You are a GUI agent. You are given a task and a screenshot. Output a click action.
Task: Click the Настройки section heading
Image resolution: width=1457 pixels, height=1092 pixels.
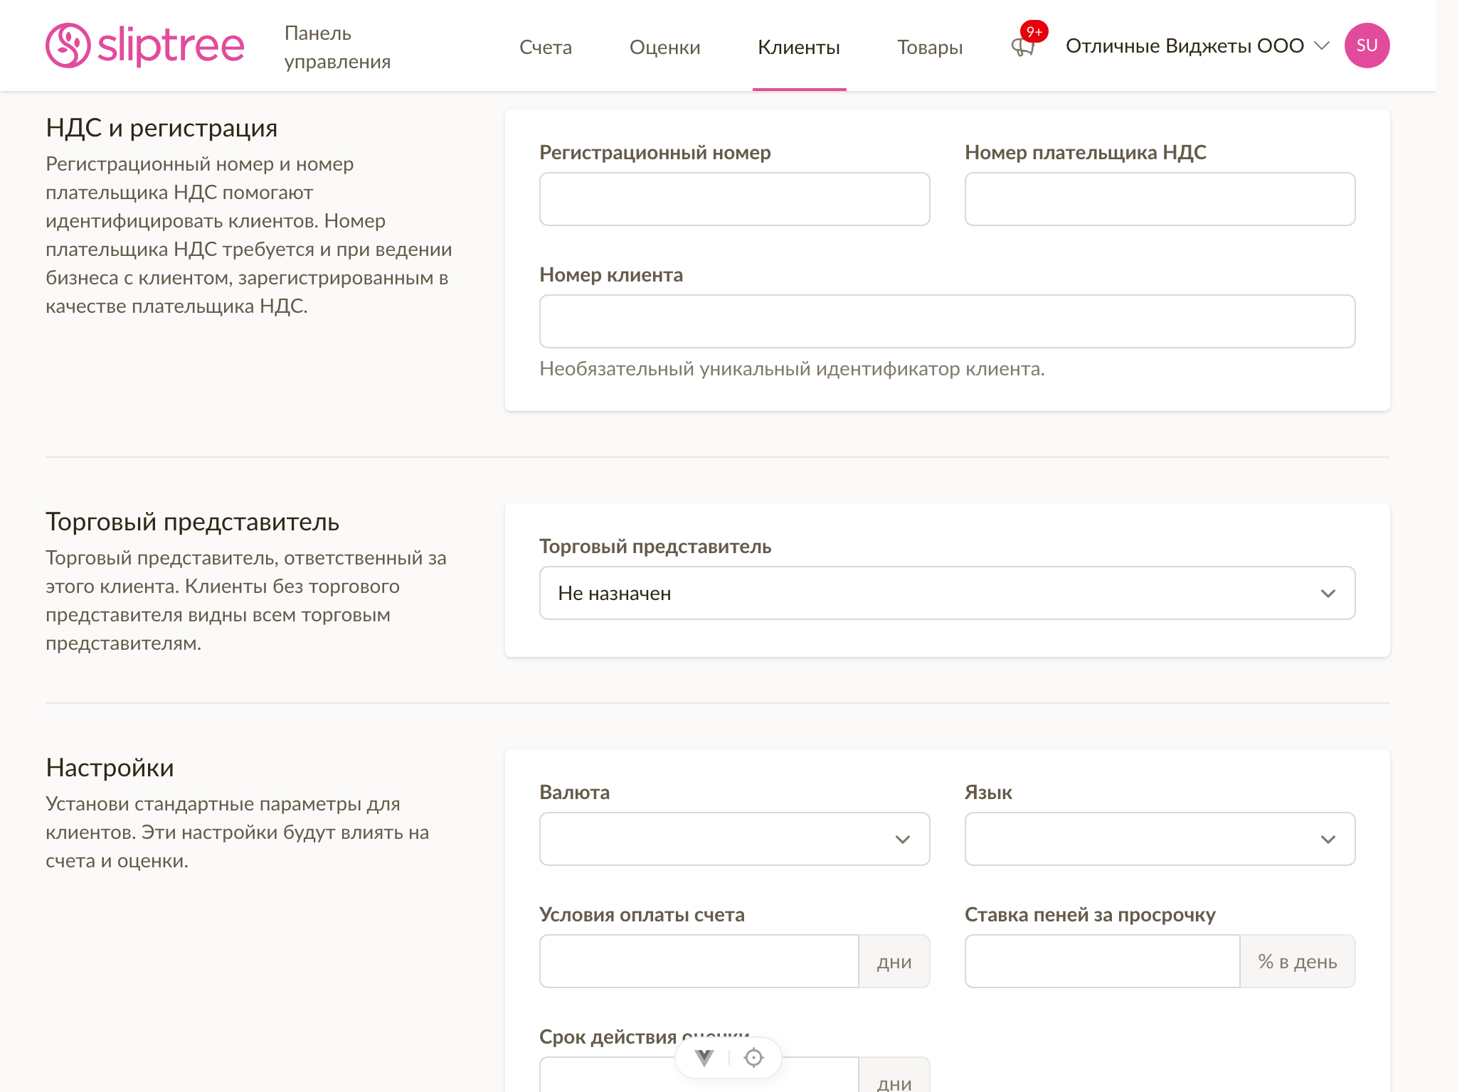[x=110, y=768]
